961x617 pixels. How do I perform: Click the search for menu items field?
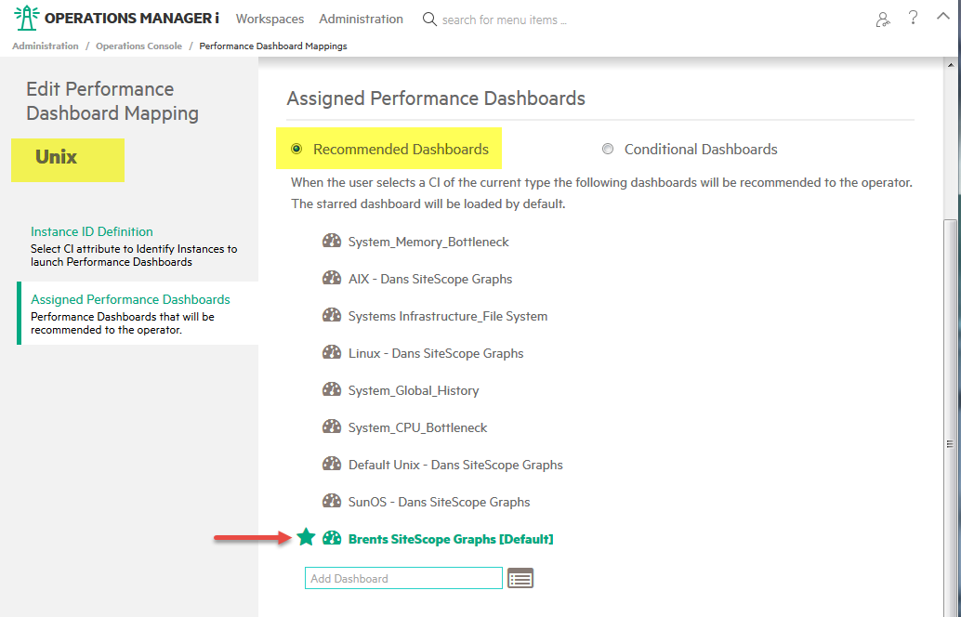click(x=505, y=20)
